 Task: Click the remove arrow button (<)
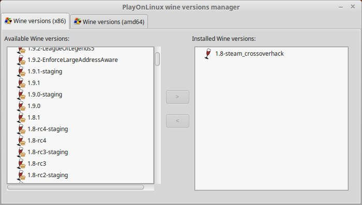pos(177,121)
